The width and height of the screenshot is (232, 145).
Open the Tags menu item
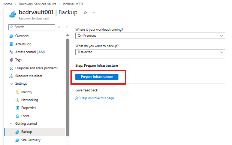click(x=18, y=60)
